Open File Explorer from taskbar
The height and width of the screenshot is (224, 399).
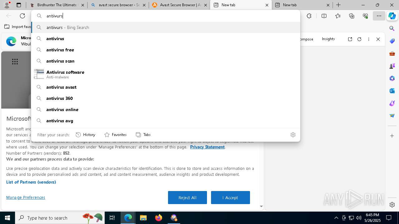(x=143, y=218)
